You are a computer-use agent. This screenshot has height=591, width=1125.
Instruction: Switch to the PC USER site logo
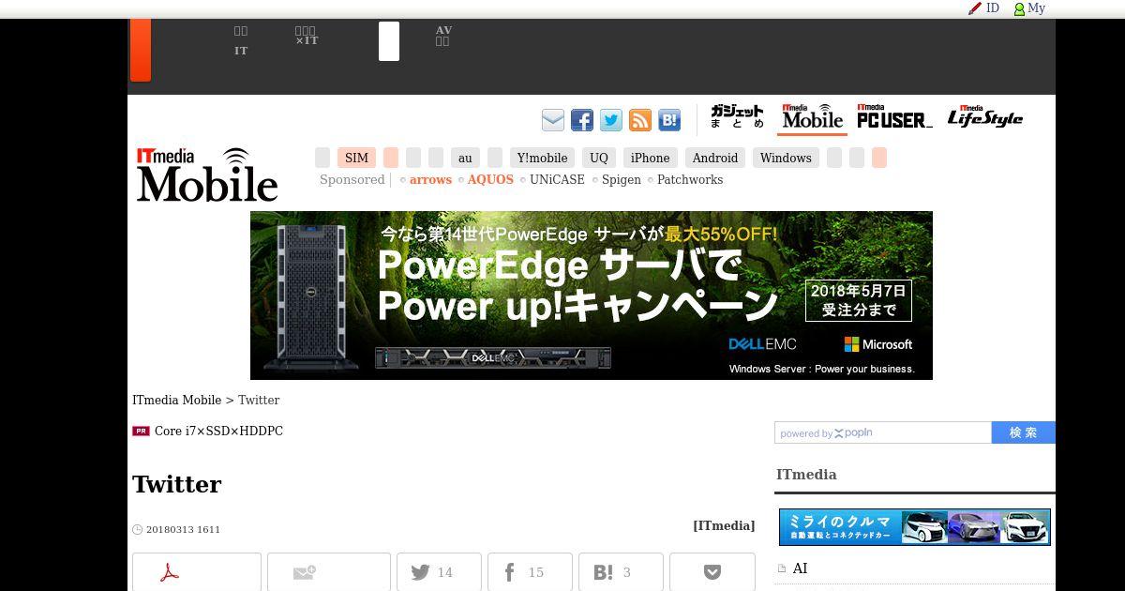[x=894, y=117]
